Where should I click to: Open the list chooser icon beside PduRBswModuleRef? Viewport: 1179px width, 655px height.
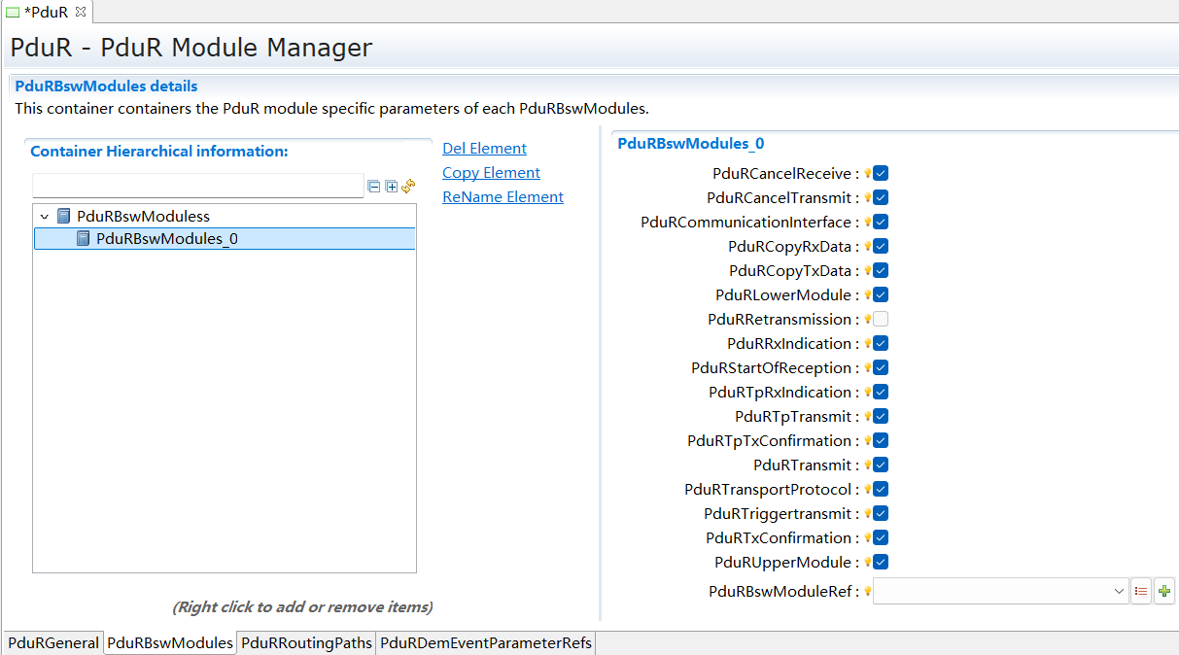coord(1141,590)
